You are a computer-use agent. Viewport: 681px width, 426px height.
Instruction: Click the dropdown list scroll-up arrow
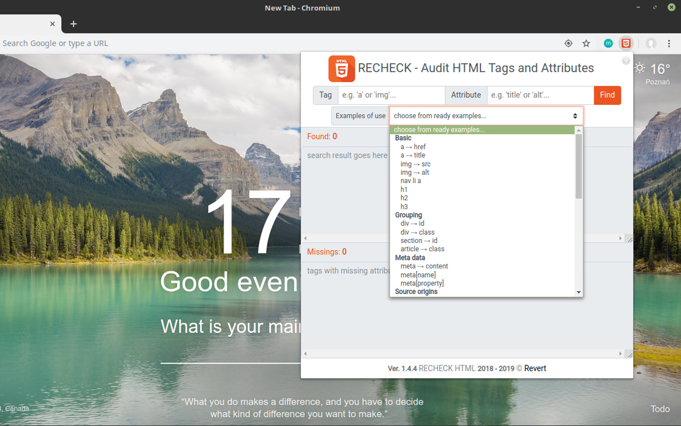[579, 130]
